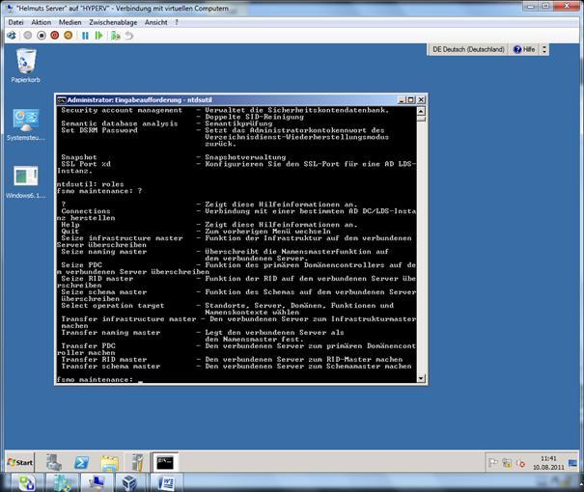Open the Aktion menu
Image resolution: width=584 pixels, height=492 pixels.
[42, 21]
